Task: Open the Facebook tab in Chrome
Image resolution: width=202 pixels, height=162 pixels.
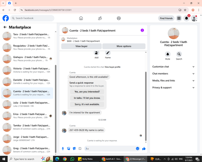Action: click(9, 3)
